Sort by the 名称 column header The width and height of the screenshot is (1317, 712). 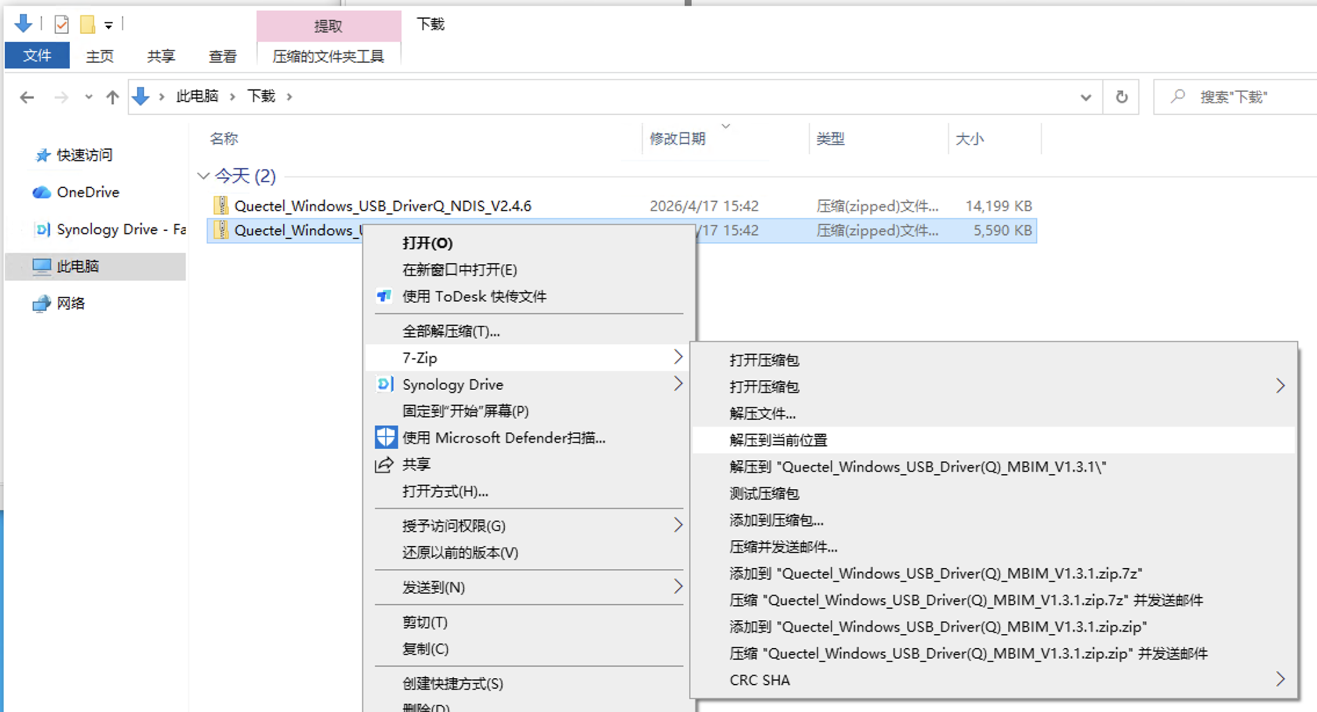point(224,139)
